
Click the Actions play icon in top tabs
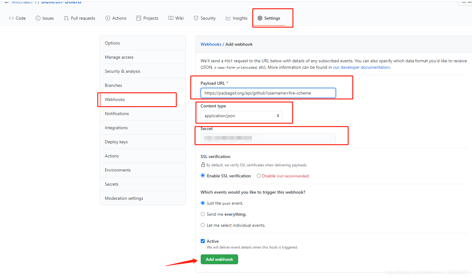[x=108, y=18]
